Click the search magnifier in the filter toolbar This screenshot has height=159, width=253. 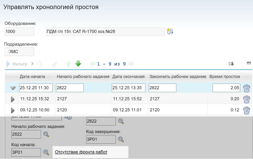pyautogui.click(x=40, y=64)
